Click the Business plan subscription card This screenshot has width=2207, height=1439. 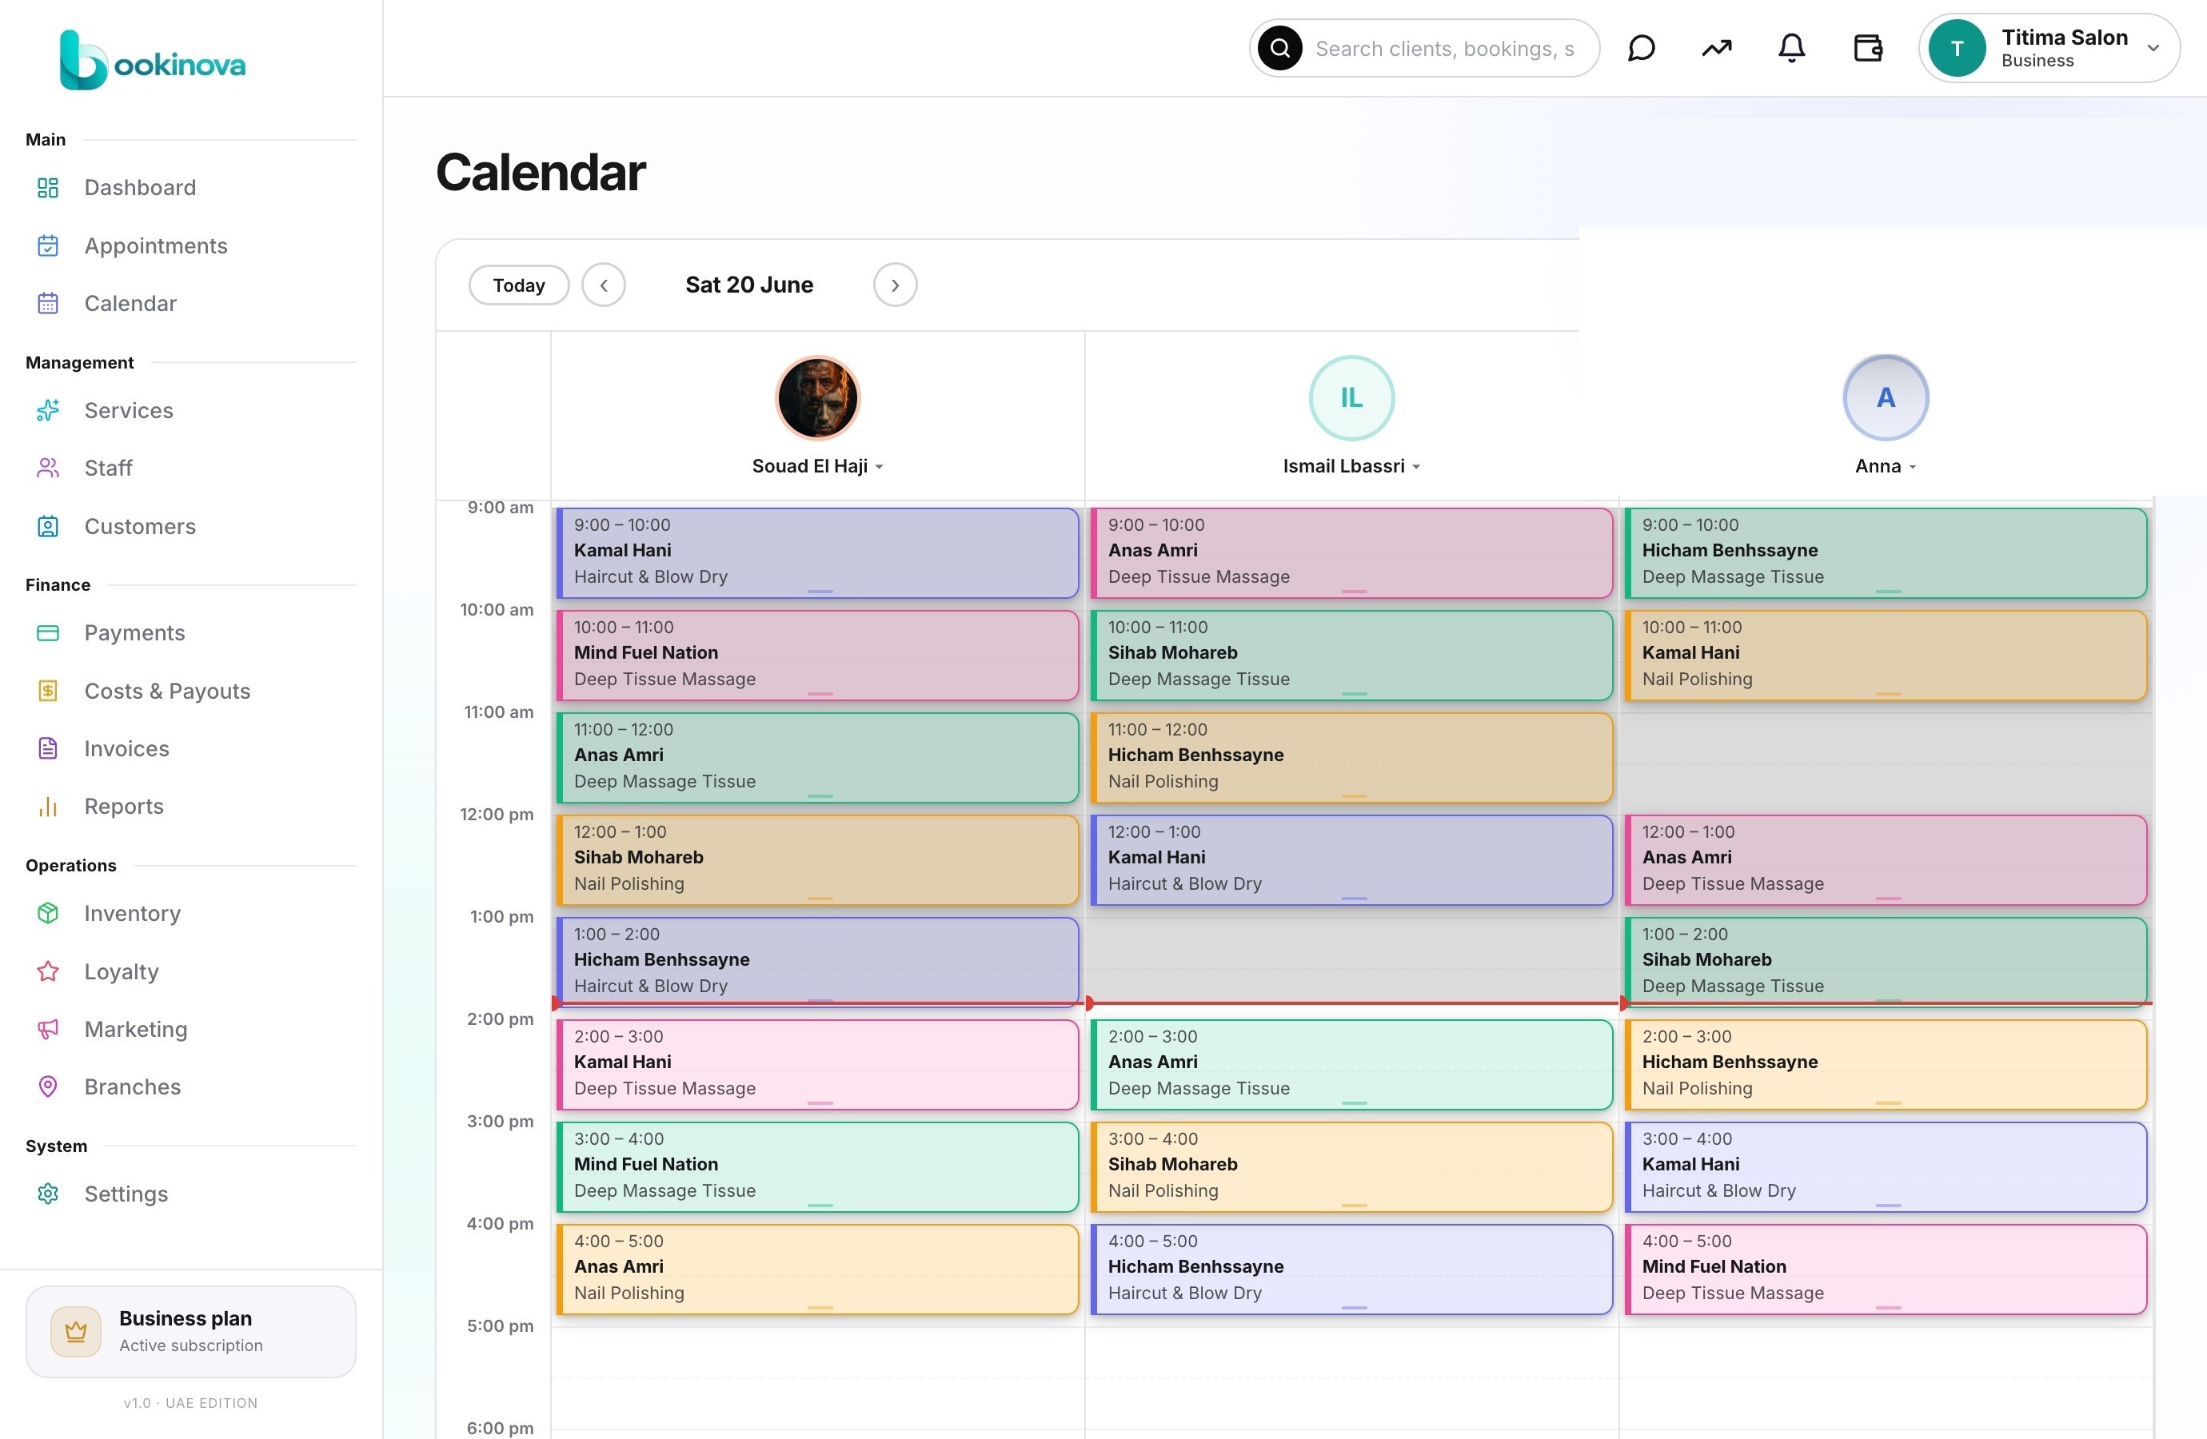(x=191, y=1331)
